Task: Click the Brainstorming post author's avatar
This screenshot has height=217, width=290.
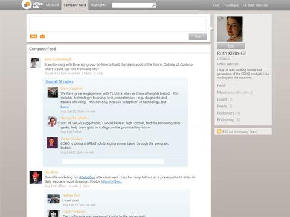Action: click(36, 63)
